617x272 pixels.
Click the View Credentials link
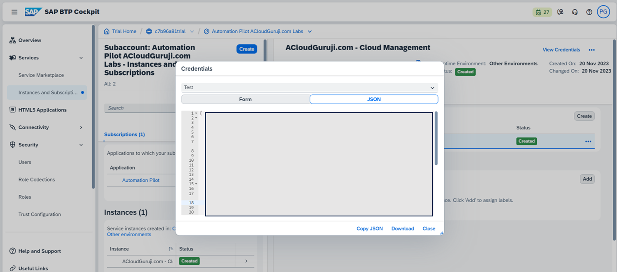(561, 50)
